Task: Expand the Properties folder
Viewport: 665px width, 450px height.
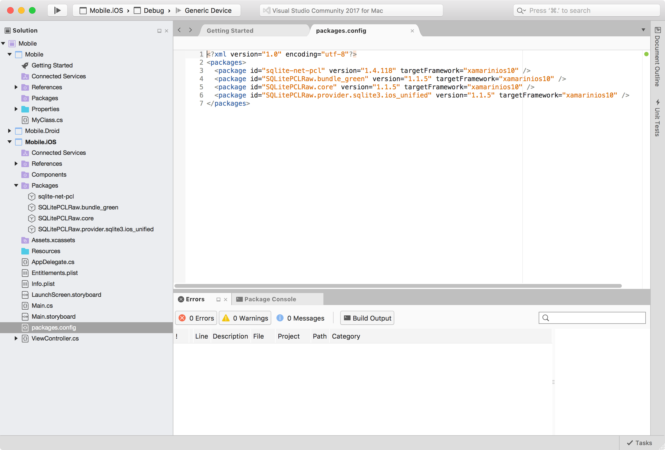Action: pos(16,109)
